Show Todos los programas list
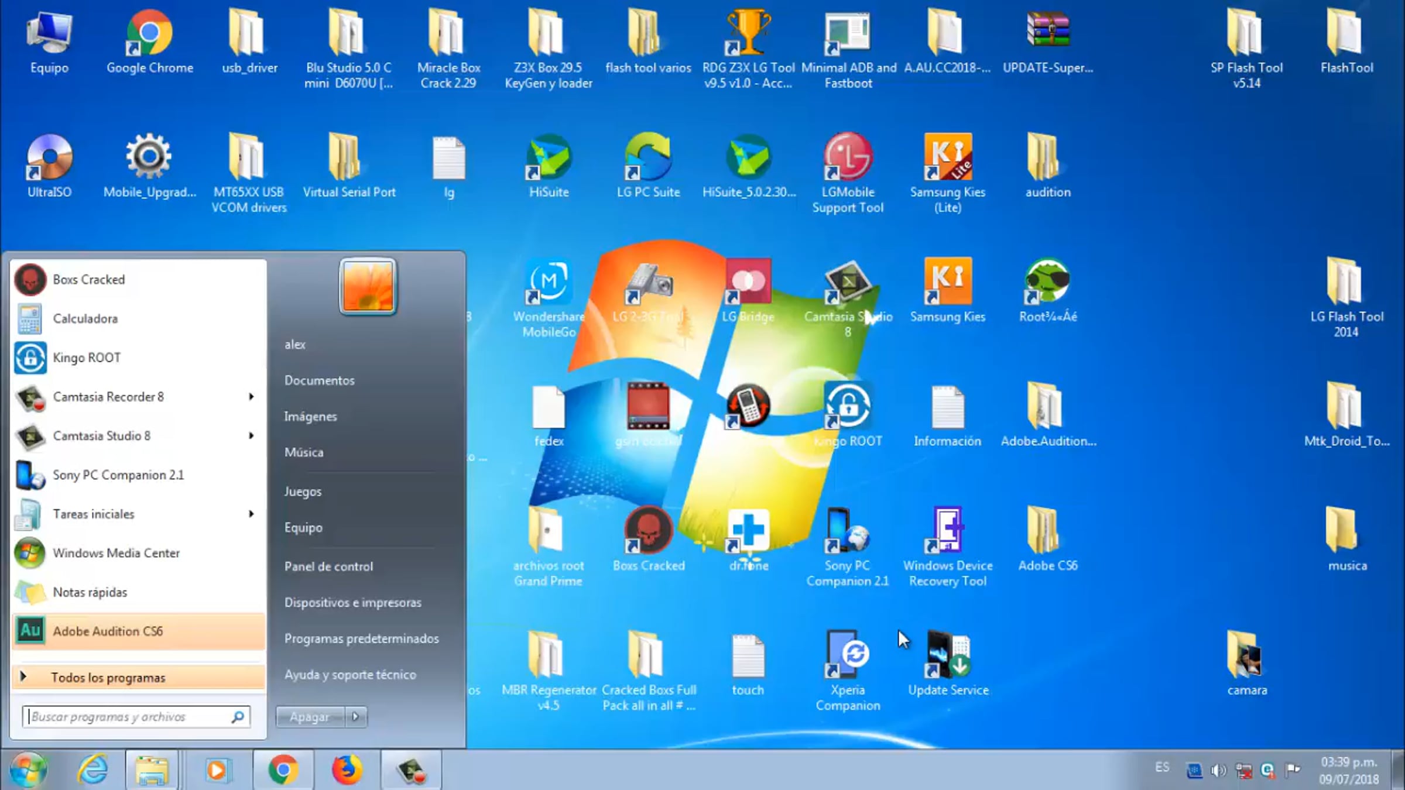Screen dimensions: 1405x790 coord(108,678)
